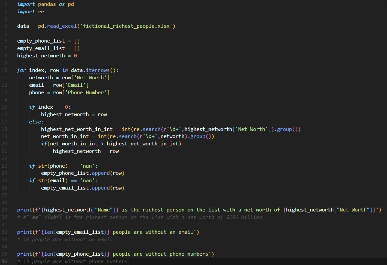Image resolution: width=387 pixels, height=265 pixels.
Task: Click 'import re' on line 2
Action: (31, 12)
